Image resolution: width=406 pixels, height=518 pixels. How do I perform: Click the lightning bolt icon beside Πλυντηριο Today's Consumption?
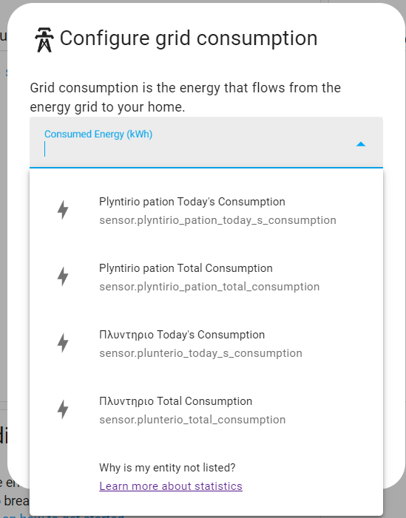[x=63, y=343]
